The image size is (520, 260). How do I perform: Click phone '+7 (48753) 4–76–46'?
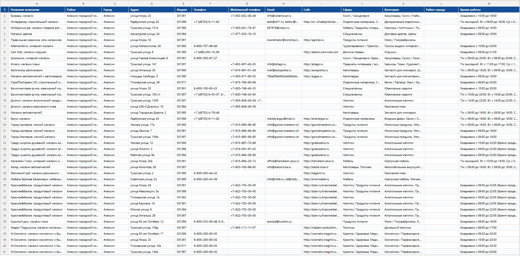210,113
